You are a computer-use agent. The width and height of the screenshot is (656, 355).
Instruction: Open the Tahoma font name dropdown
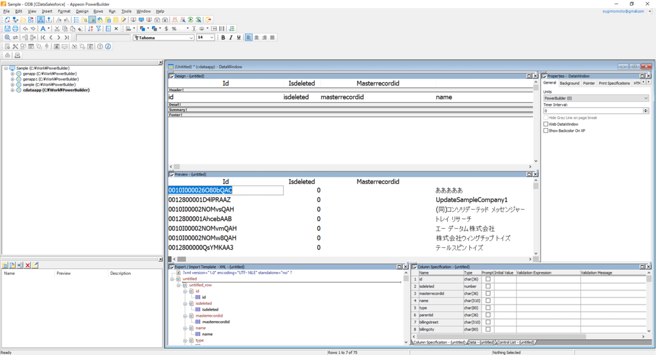(191, 38)
